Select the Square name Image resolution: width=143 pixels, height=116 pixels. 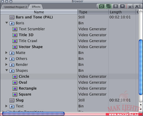point(25,94)
